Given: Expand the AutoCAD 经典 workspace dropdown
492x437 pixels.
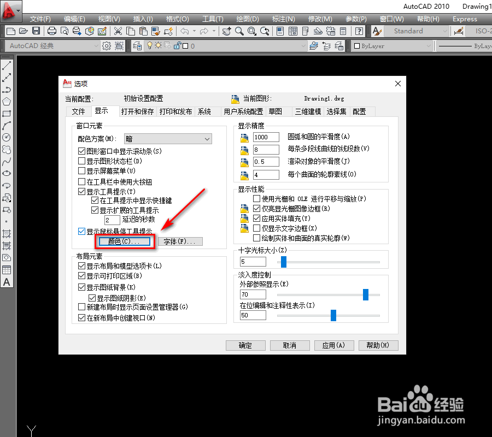Looking at the screenshot, I should point(96,46).
